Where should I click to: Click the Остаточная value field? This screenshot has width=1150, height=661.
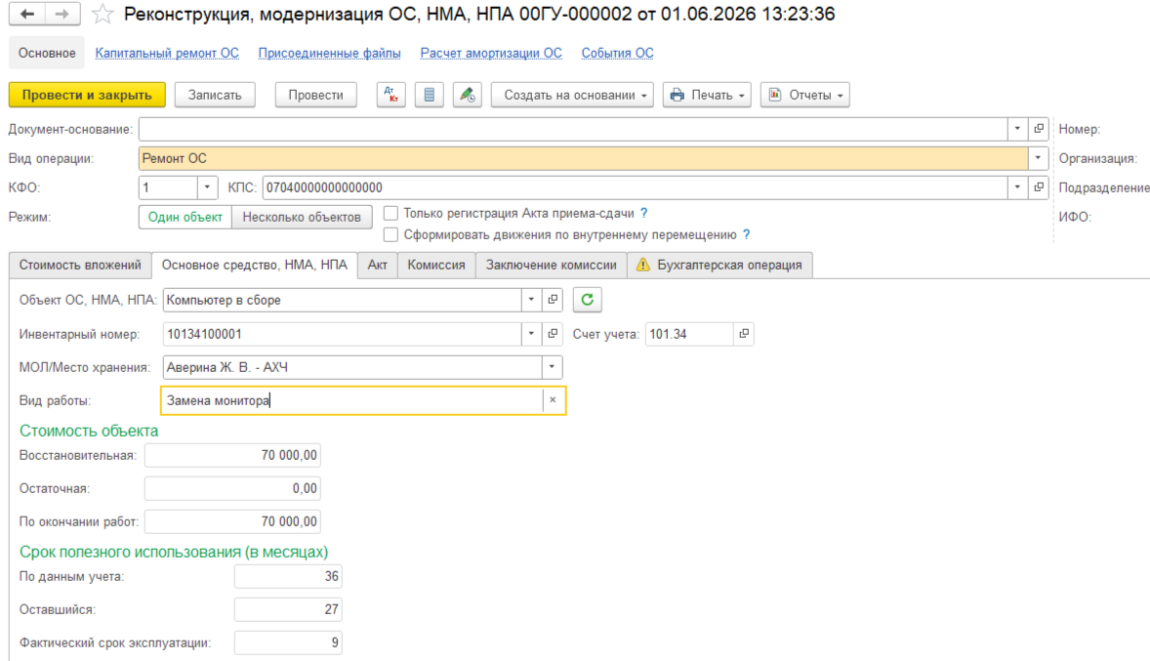[x=232, y=488]
